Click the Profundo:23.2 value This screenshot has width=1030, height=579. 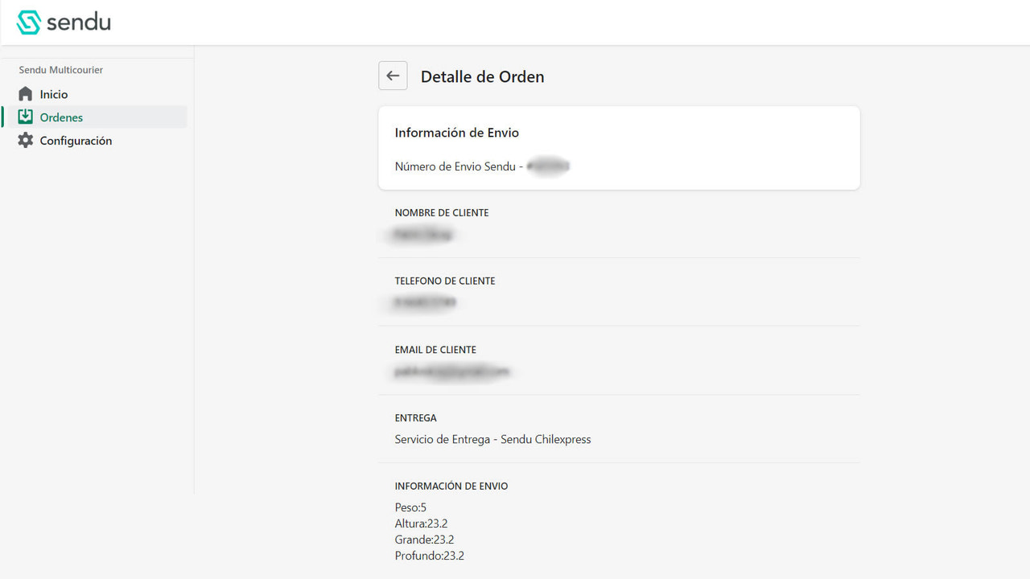pyautogui.click(x=430, y=556)
